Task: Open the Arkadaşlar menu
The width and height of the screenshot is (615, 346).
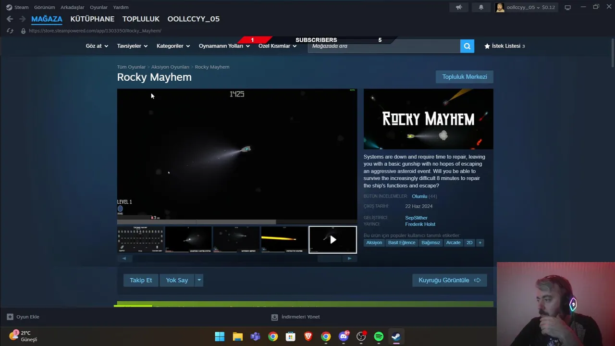Action: (x=72, y=7)
